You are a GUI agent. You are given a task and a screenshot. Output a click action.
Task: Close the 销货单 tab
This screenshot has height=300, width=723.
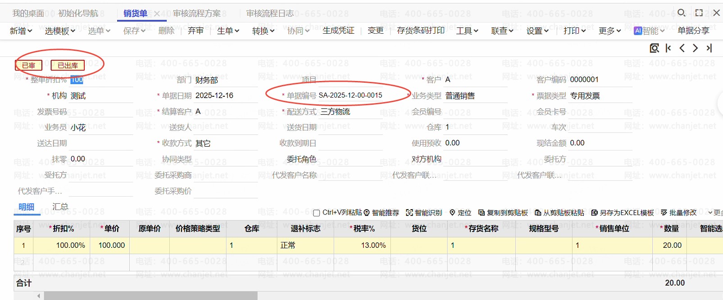point(157,14)
